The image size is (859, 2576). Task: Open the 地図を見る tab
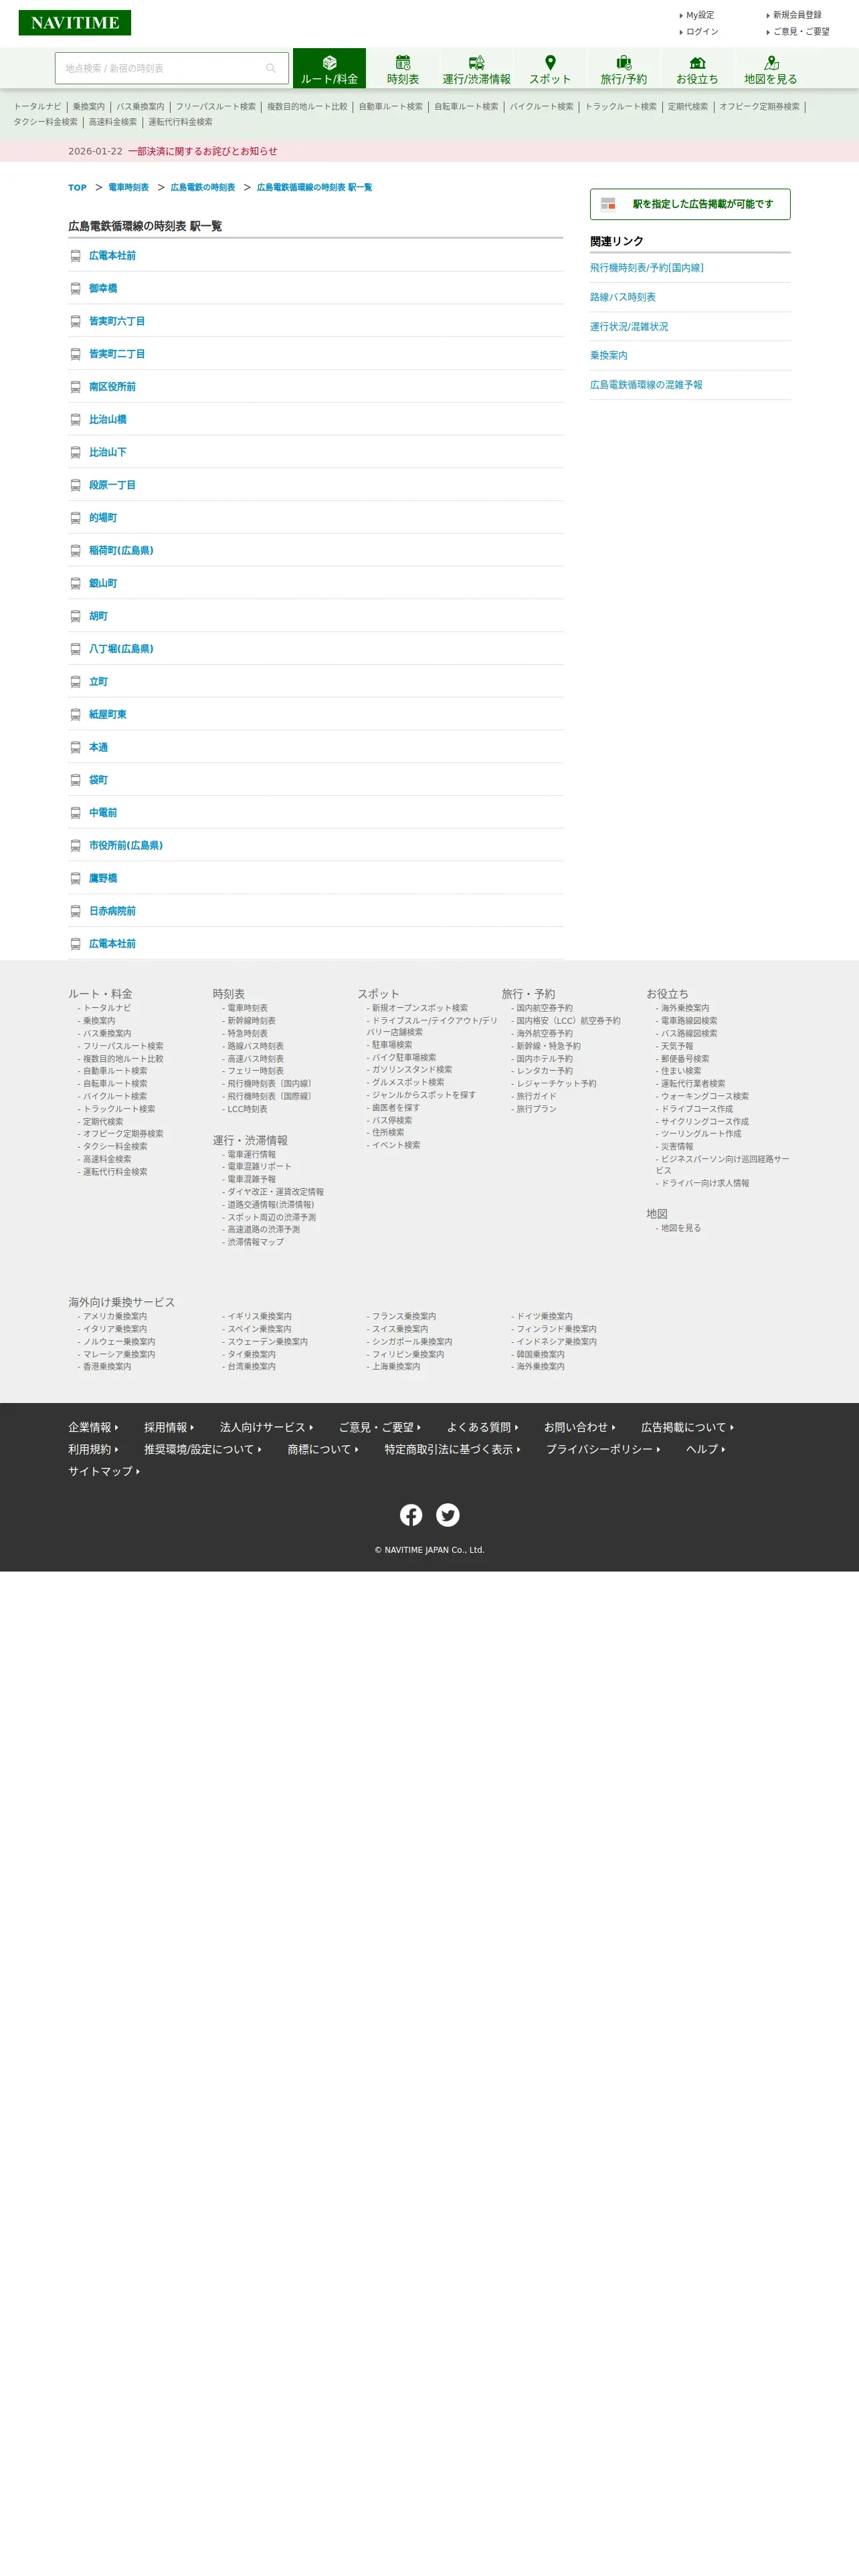tap(770, 69)
